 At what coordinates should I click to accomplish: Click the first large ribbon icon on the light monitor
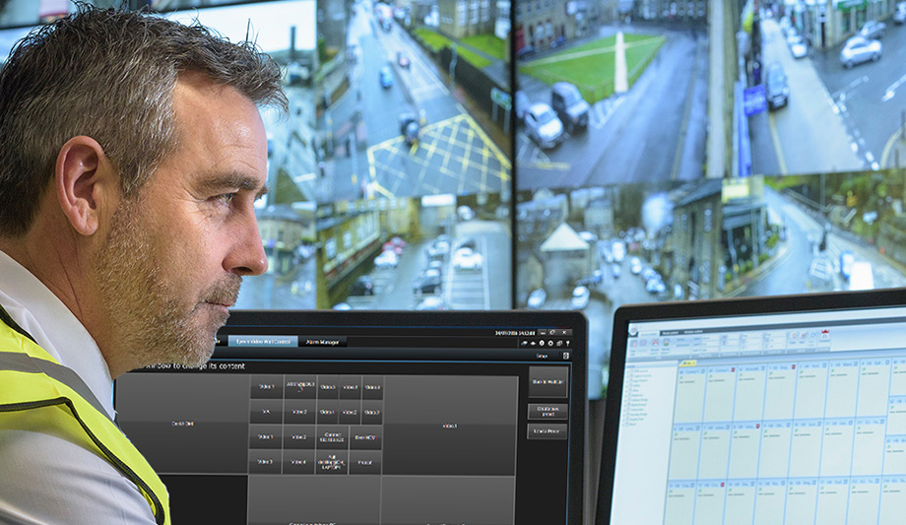(634, 344)
